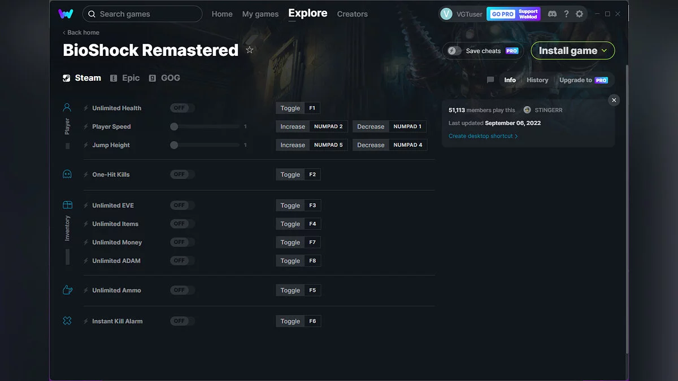Screen dimensions: 678x381
Task: Close the info panel with X
Action: pos(614,100)
